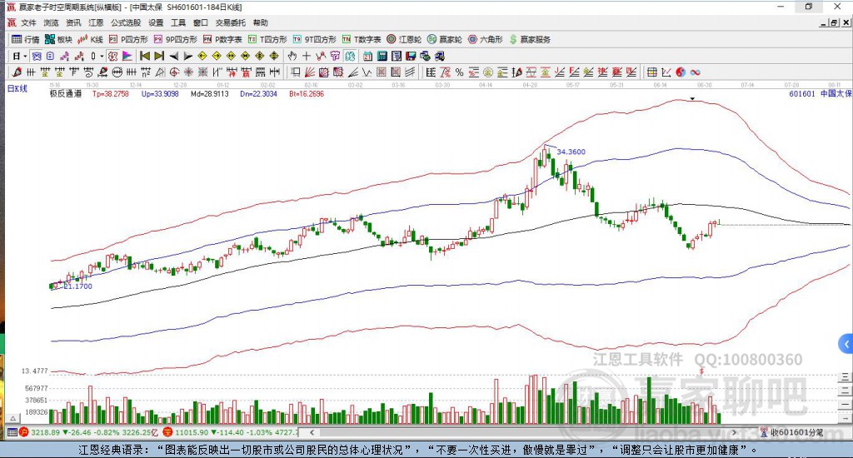853x458 pixels.
Task: Expand the dropdown arrow beside the 0 icon
Action: tap(102, 56)
